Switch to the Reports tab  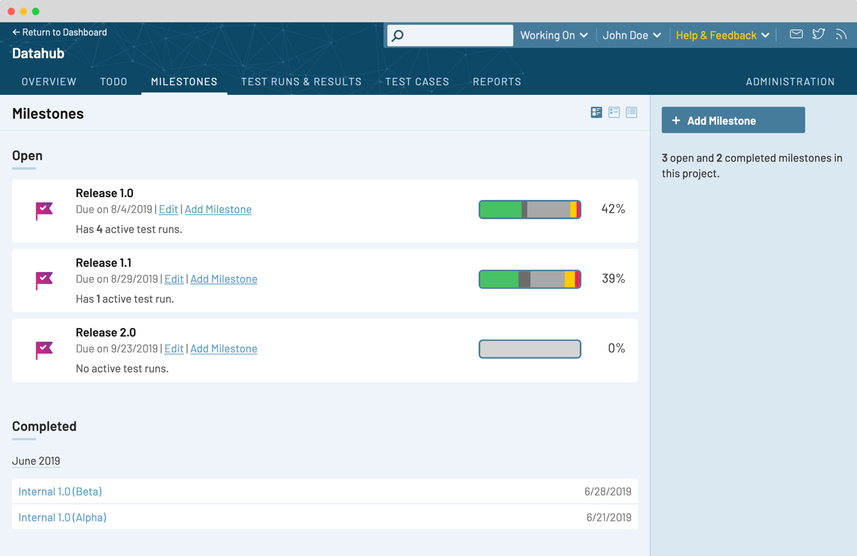point(497,82)
